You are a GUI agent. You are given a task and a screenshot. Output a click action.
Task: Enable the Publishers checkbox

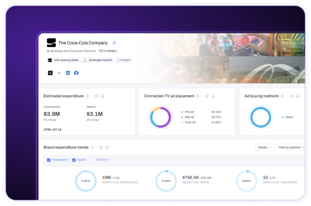pyautogui.click(x=92, y=160)
